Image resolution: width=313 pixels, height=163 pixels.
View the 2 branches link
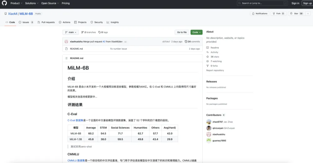point(89,32)
